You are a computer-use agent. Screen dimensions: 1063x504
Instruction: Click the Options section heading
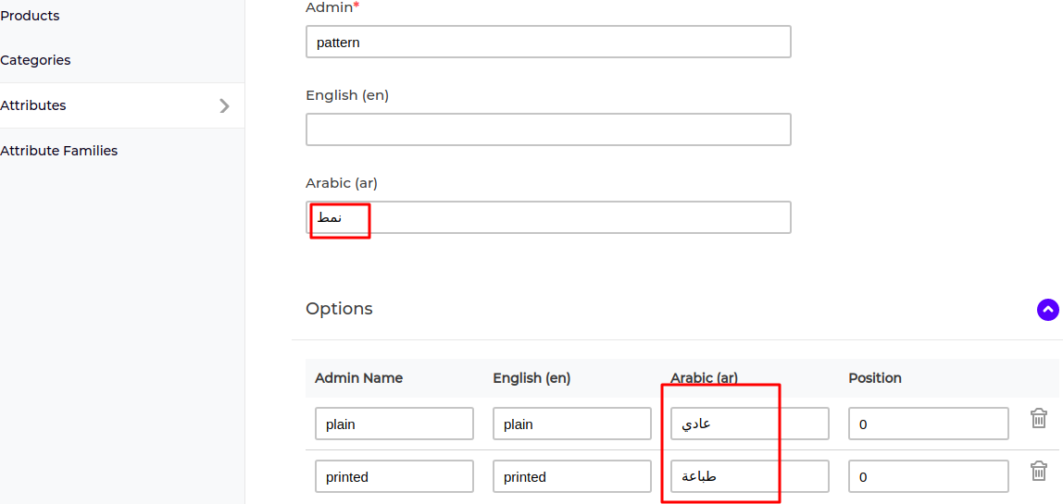coord(339,309)
